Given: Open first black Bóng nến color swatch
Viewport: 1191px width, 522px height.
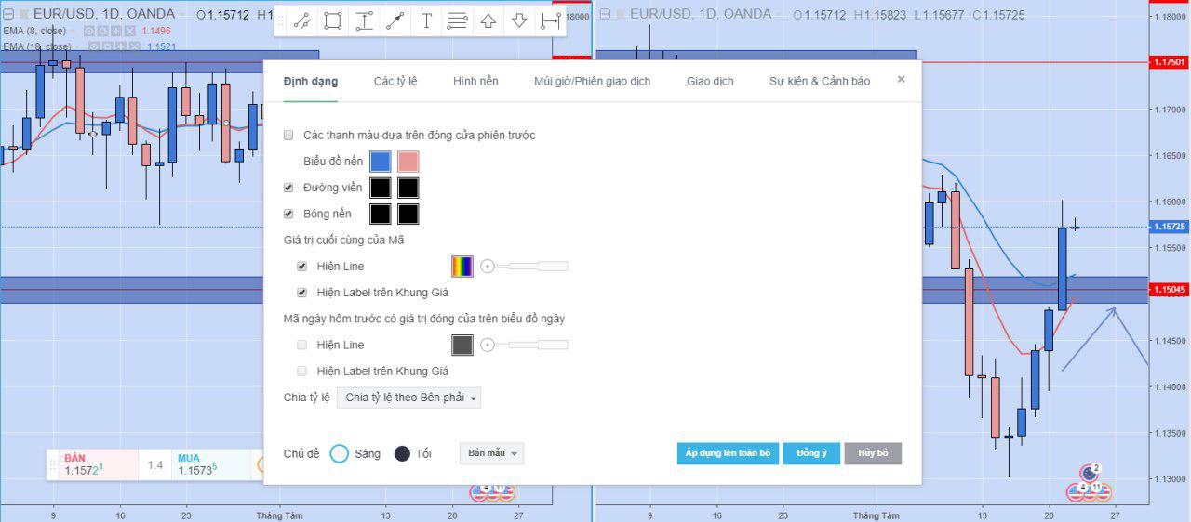Looking at the screenshot, I should point(381,214).
